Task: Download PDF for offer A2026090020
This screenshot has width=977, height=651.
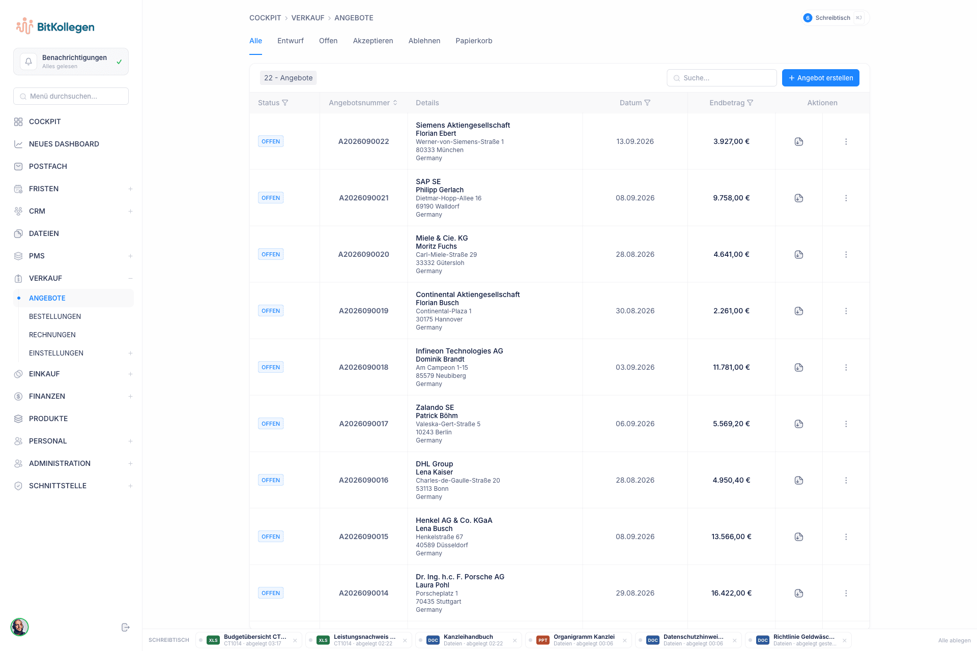Action: pos(799,254)
